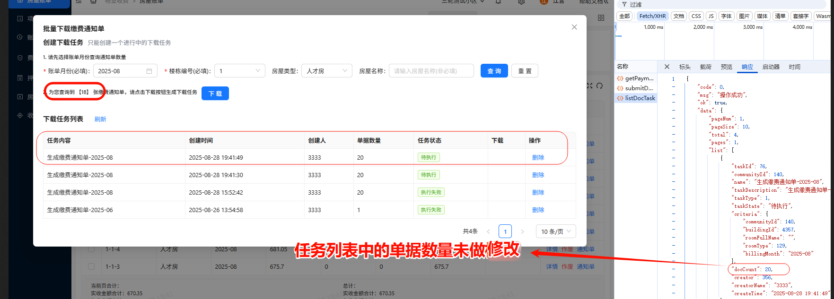Select submitD... request in network list
This screenshot has height=299, width=834.
[635, 88]
